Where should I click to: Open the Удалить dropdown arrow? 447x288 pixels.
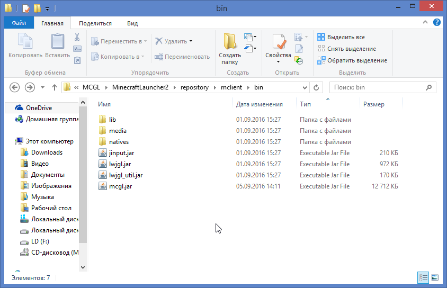tap(191, 41)
